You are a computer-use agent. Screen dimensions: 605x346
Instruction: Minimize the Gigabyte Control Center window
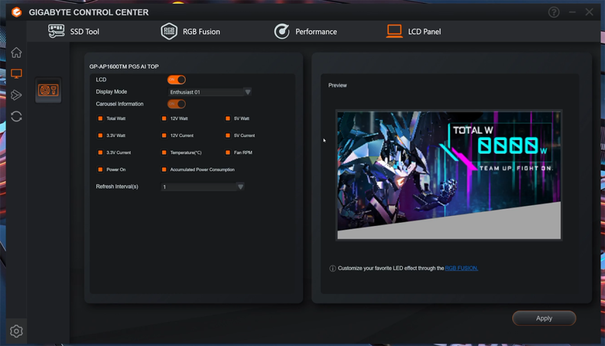[x=572, y=12]
